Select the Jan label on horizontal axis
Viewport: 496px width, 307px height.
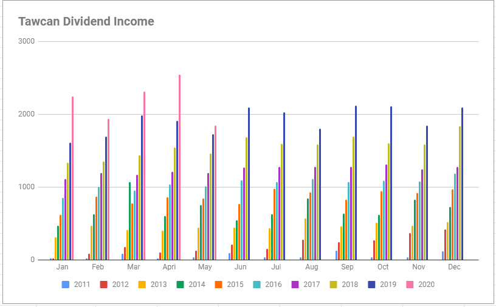(62, 267)
